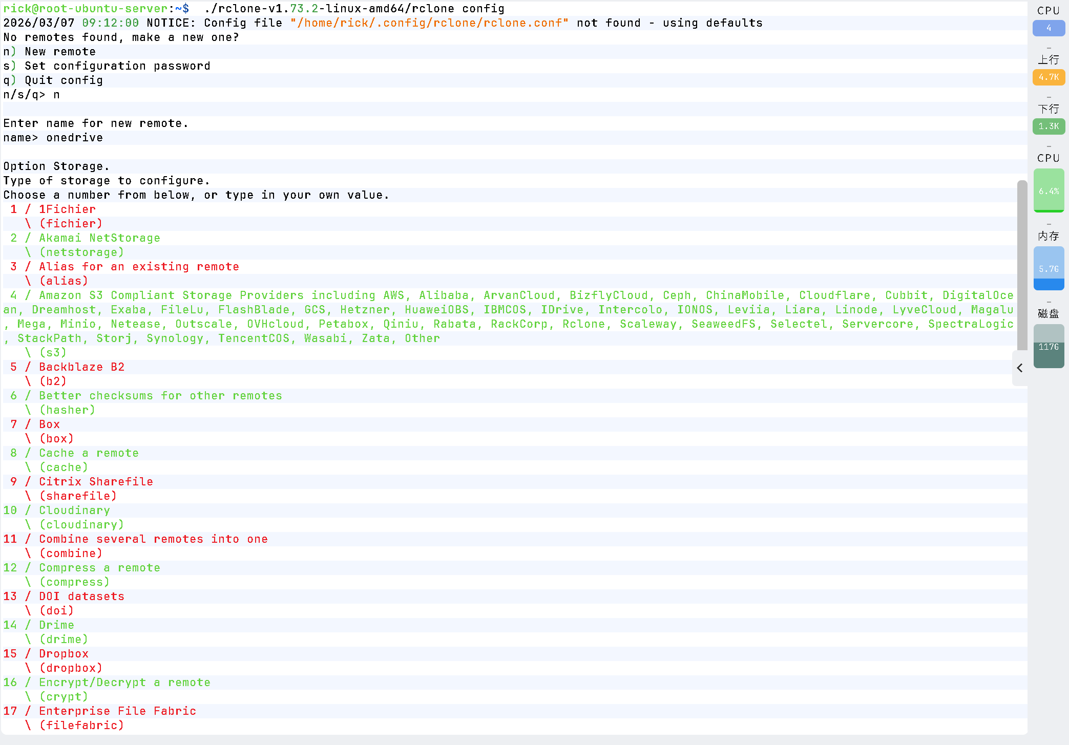Collapse the monitor sidebar with chevron

coord(1020,368)
